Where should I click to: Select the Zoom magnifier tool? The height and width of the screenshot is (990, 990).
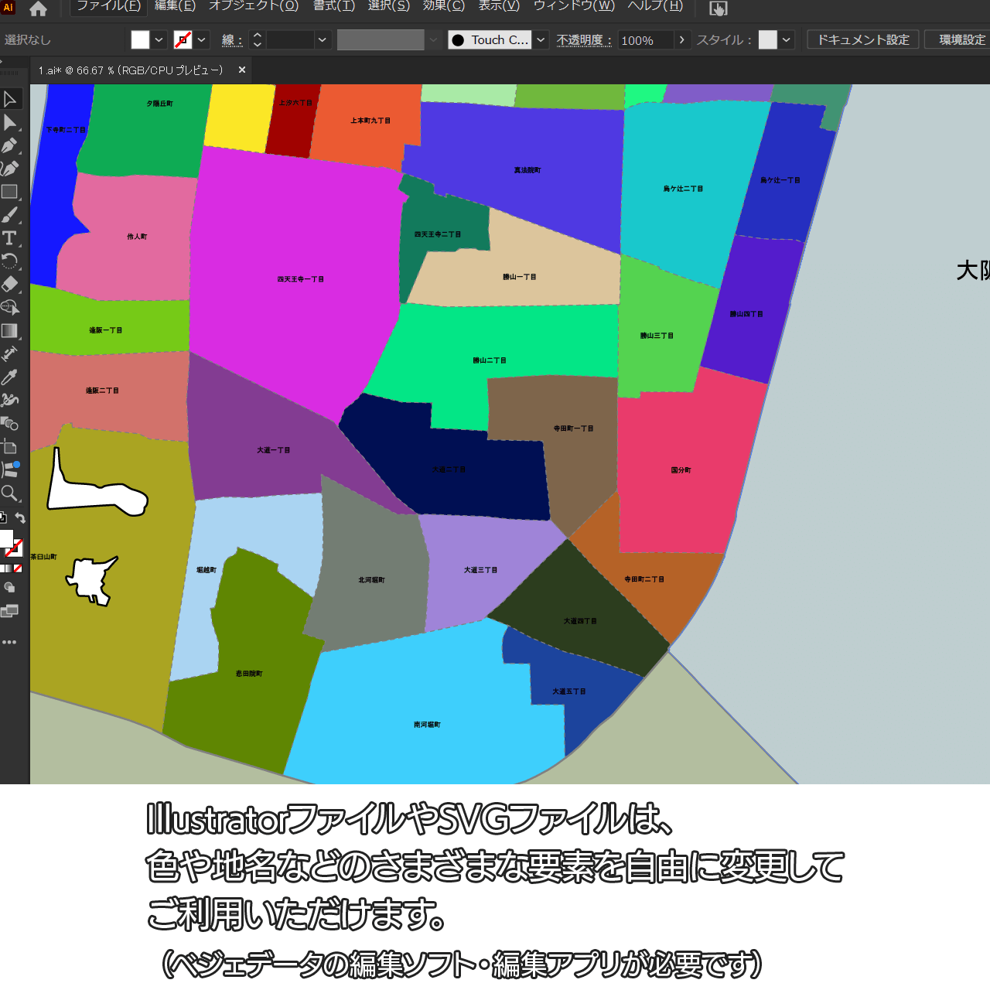click(10, 493)
